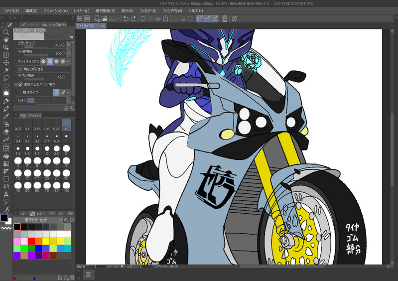Screen dimensions: 398x281
Task: Open the brush size dynamics button
Action: click(68, 45)
